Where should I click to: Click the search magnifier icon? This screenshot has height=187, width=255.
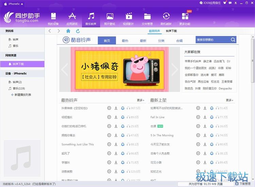[x=233, y=40]
